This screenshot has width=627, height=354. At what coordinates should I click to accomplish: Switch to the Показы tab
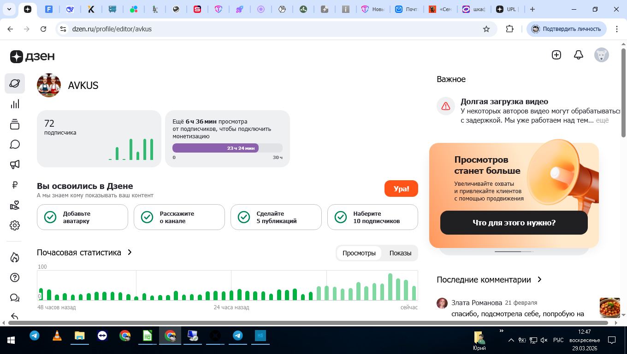[x=400, y=253]
